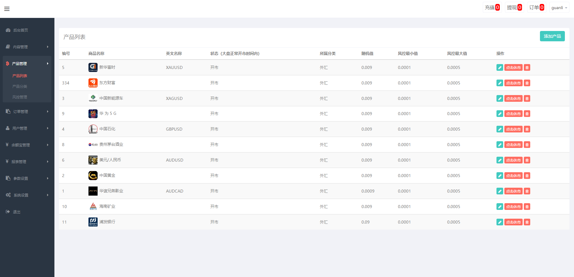Click 点击休市 in the 华为5G row

click(513, 114)
